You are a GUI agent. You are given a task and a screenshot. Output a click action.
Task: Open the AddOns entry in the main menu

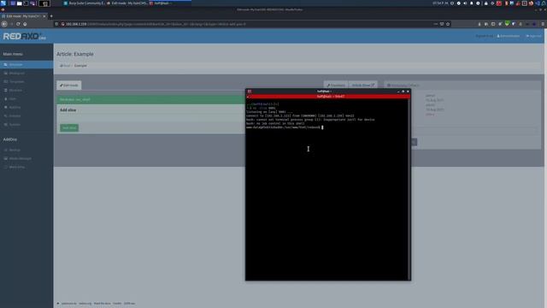(x=26, y=107)
